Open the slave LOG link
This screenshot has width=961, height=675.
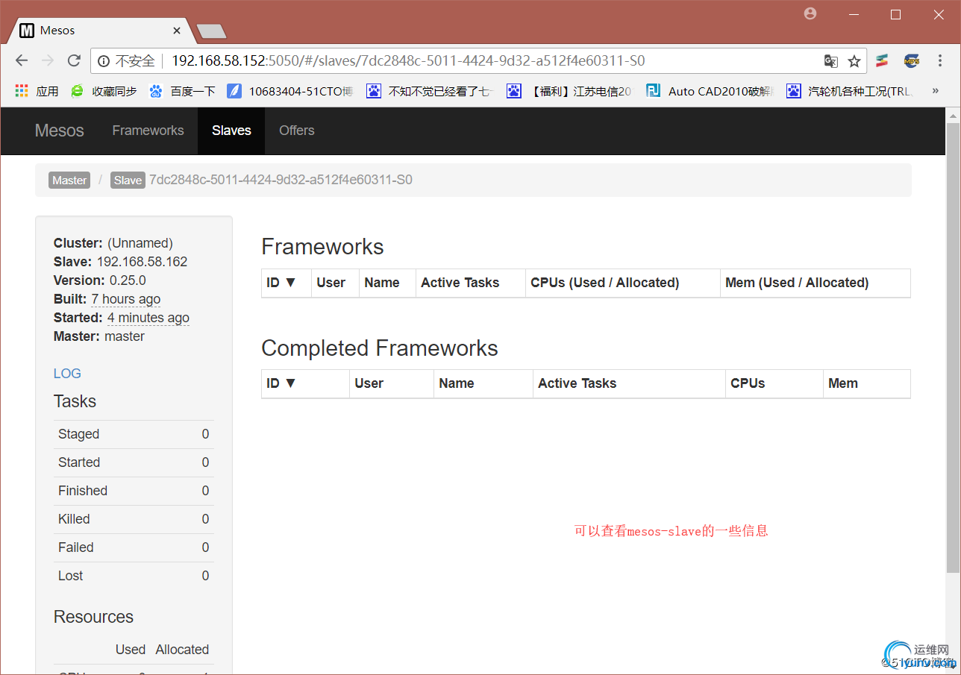(67, 374)
